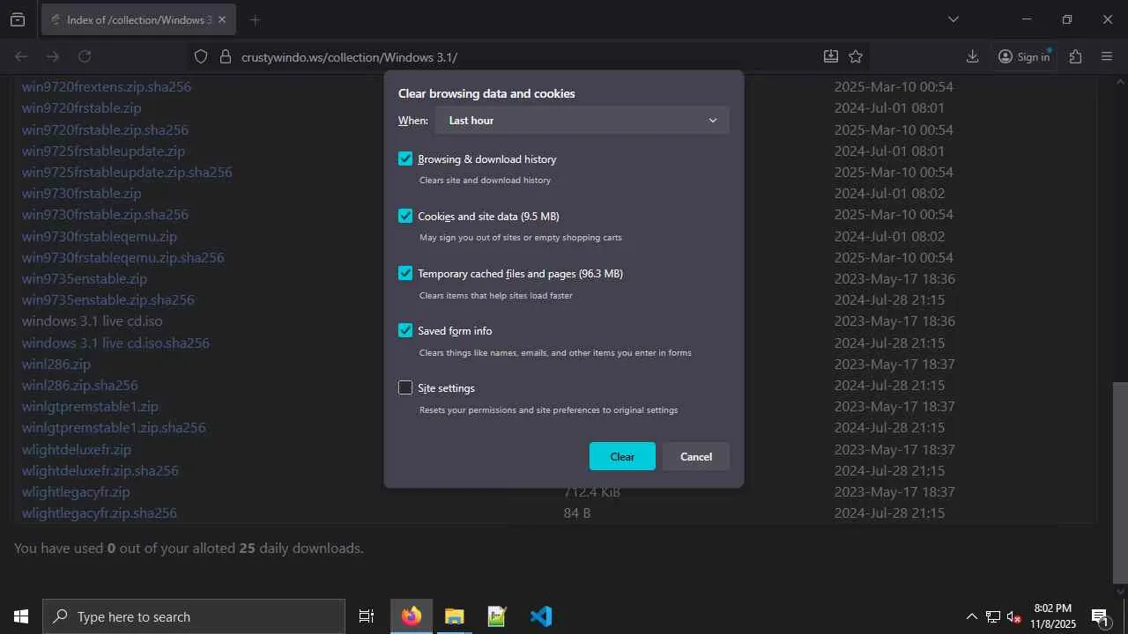
Task: Open File Explorer from the taskbar
Action: pyautogui.click(x=455, y=616)
